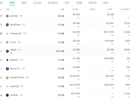The image size is (130, 100).
Task: Click the small blue badge under MDEX
Action: (11, 53)
